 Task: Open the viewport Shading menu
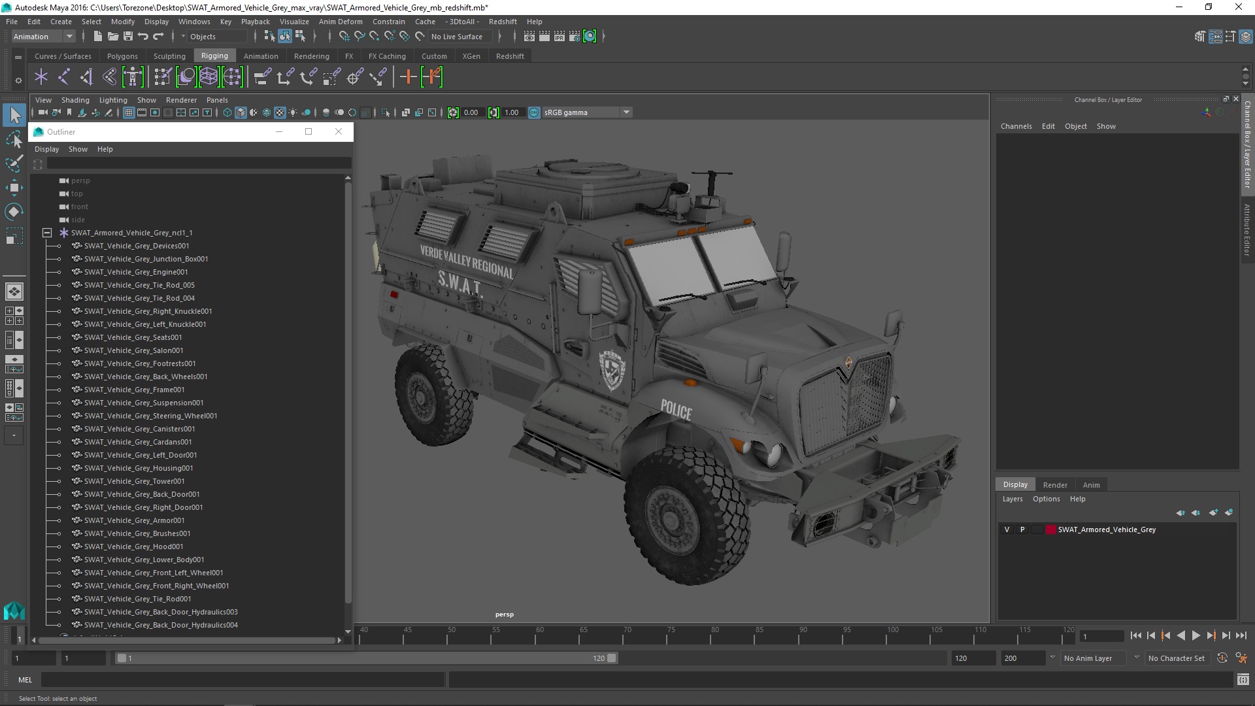click(75, 100)
